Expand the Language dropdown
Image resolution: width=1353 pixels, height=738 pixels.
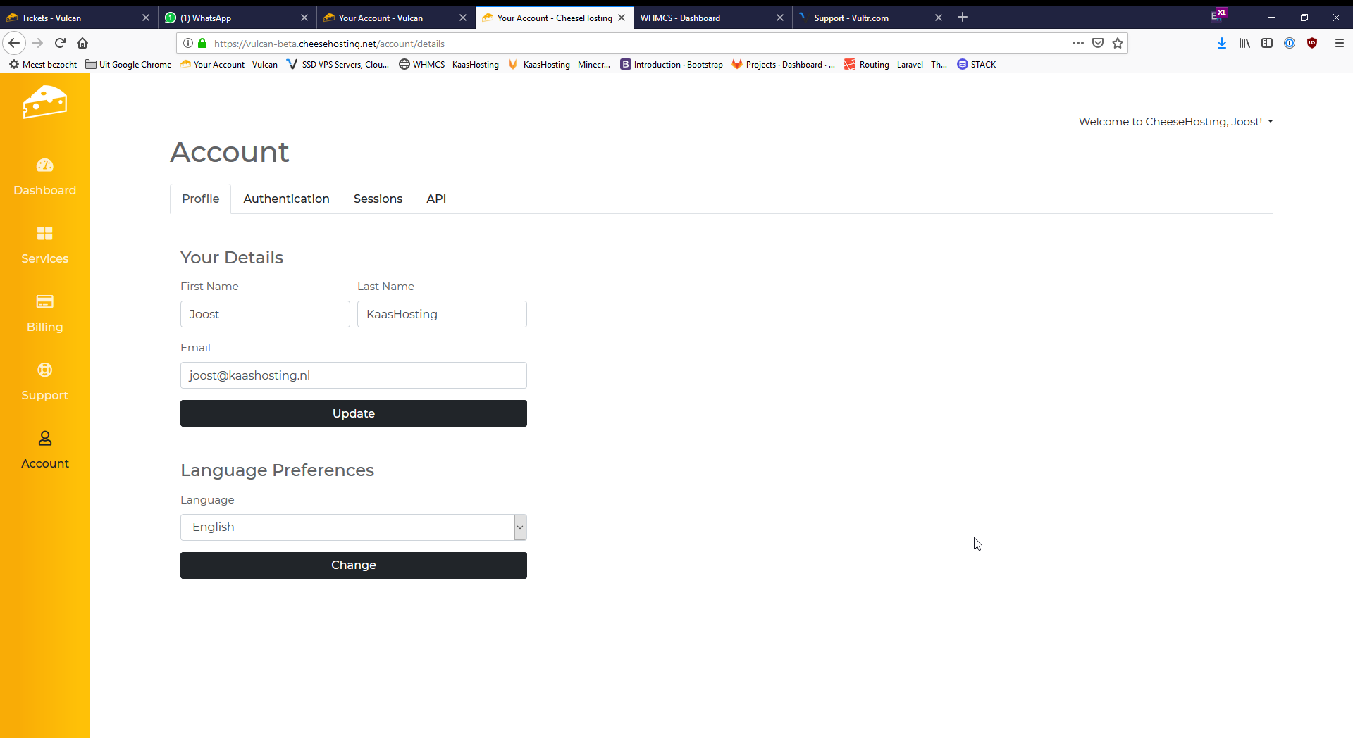coord(353,527)
